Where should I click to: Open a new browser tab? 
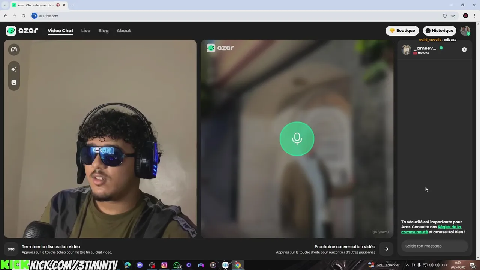[x=73, y=5]
